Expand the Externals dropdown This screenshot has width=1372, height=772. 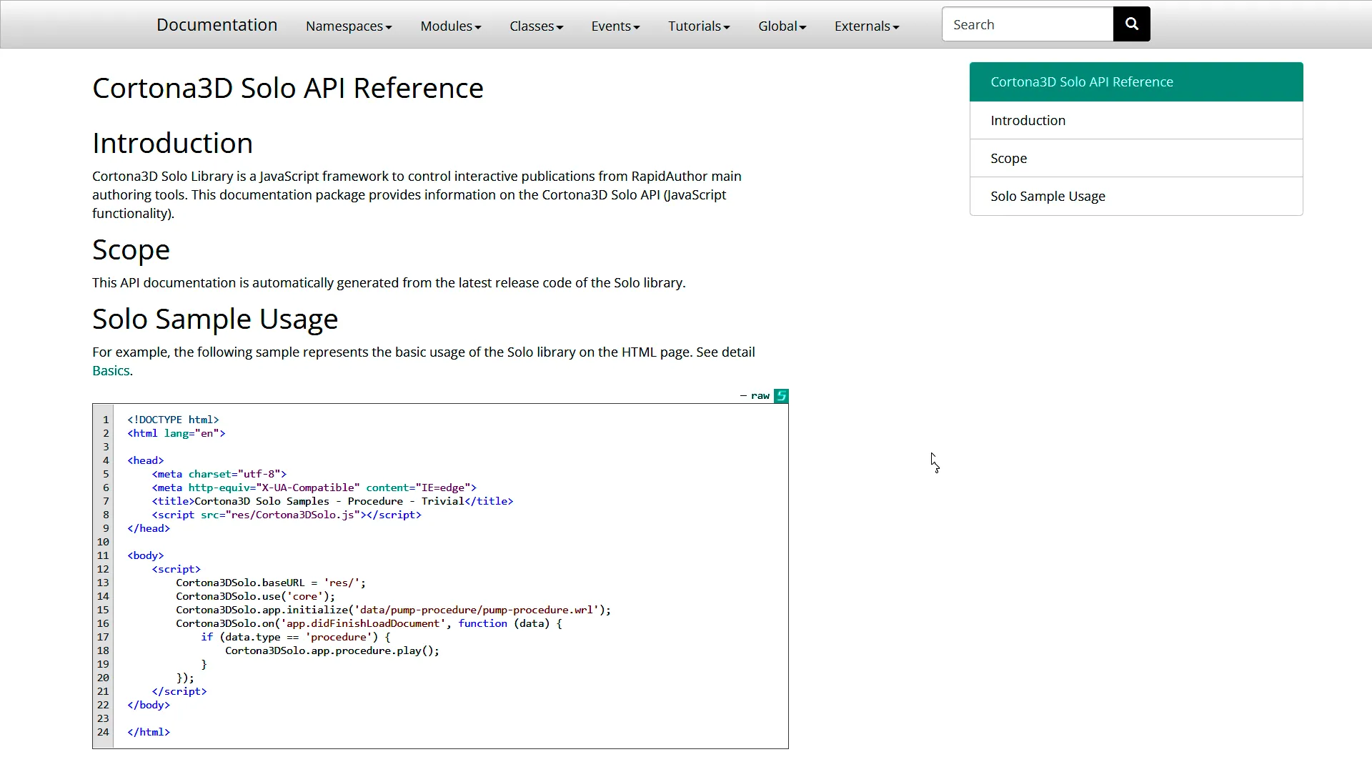866,26
